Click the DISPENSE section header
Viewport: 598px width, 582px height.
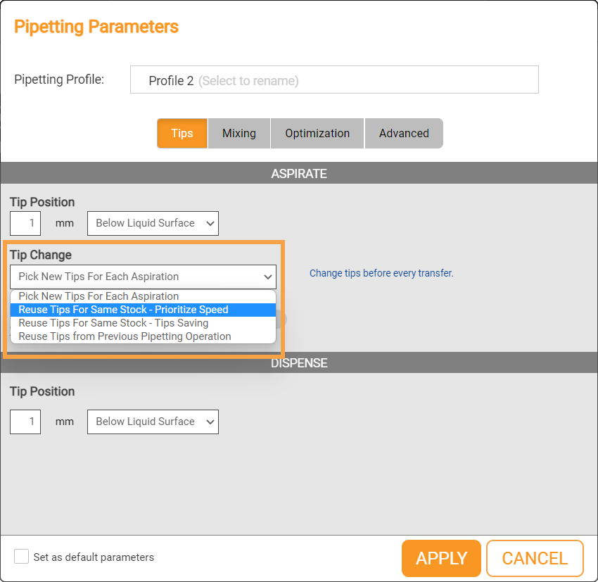299,363
